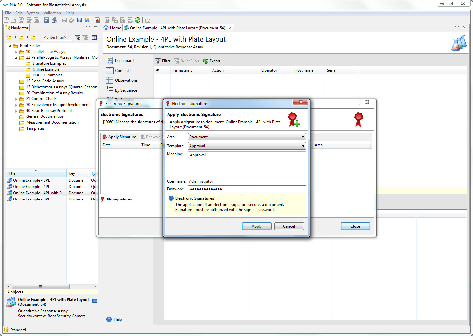Click the new document toolbar icon
Viewport: 473px width, 336px height.
pos(6,20)
